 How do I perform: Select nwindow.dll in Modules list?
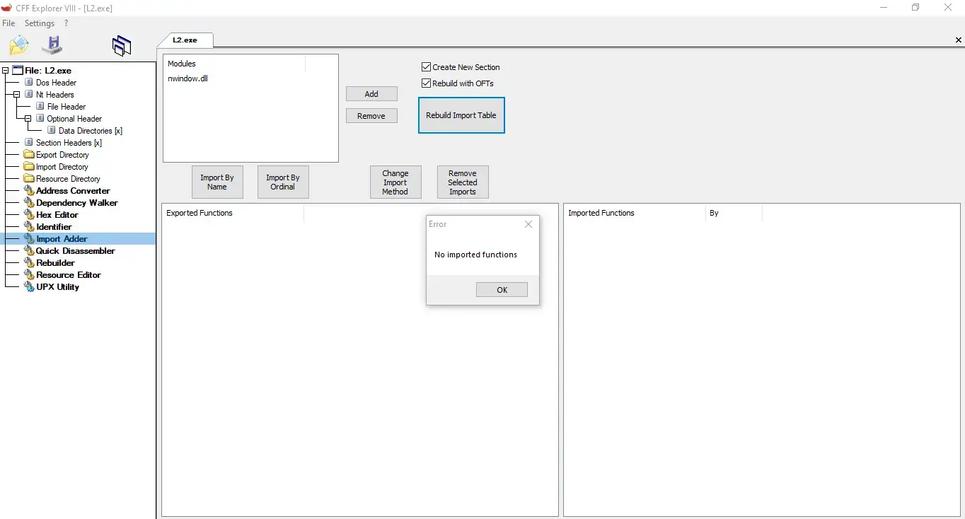tap(187, 78)
